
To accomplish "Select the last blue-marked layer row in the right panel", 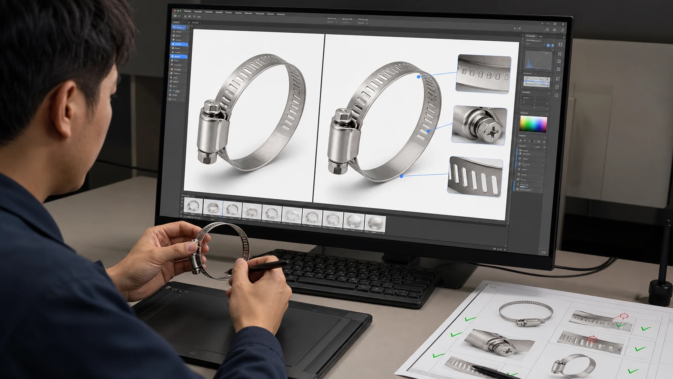I will (529, 189).
